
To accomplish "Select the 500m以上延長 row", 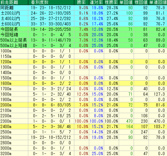I will tap(83, 40).
